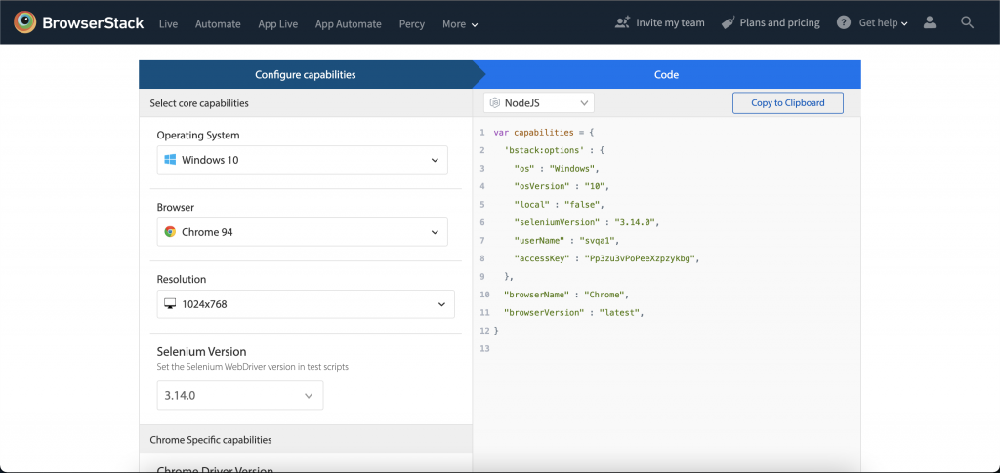Change the NodeJS language dropdown

point(539,102)
